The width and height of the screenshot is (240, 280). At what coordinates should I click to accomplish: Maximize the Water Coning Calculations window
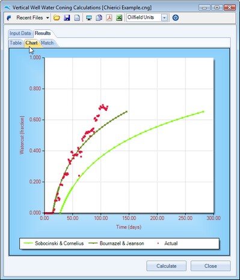217,8
